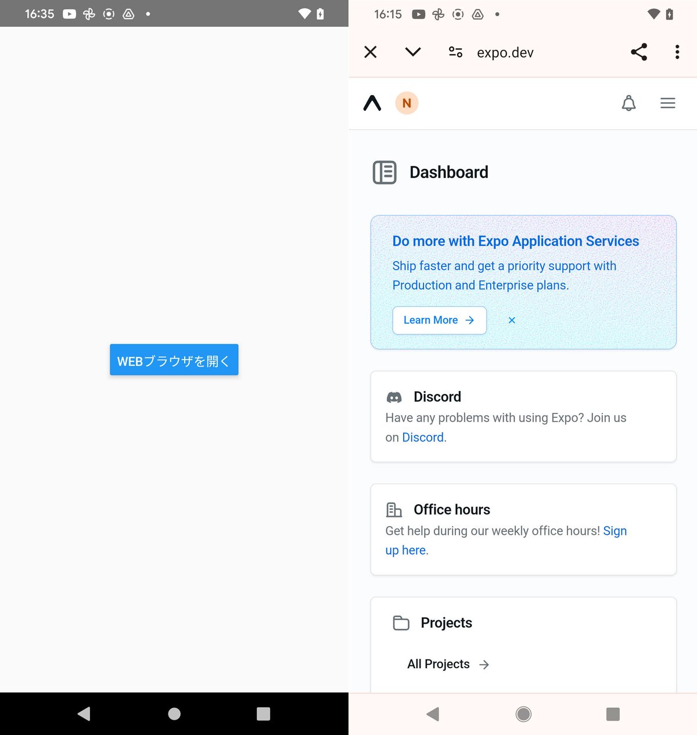
Task: Tap pinwheel icon in right status bar
Action: (x=439, y=14)
